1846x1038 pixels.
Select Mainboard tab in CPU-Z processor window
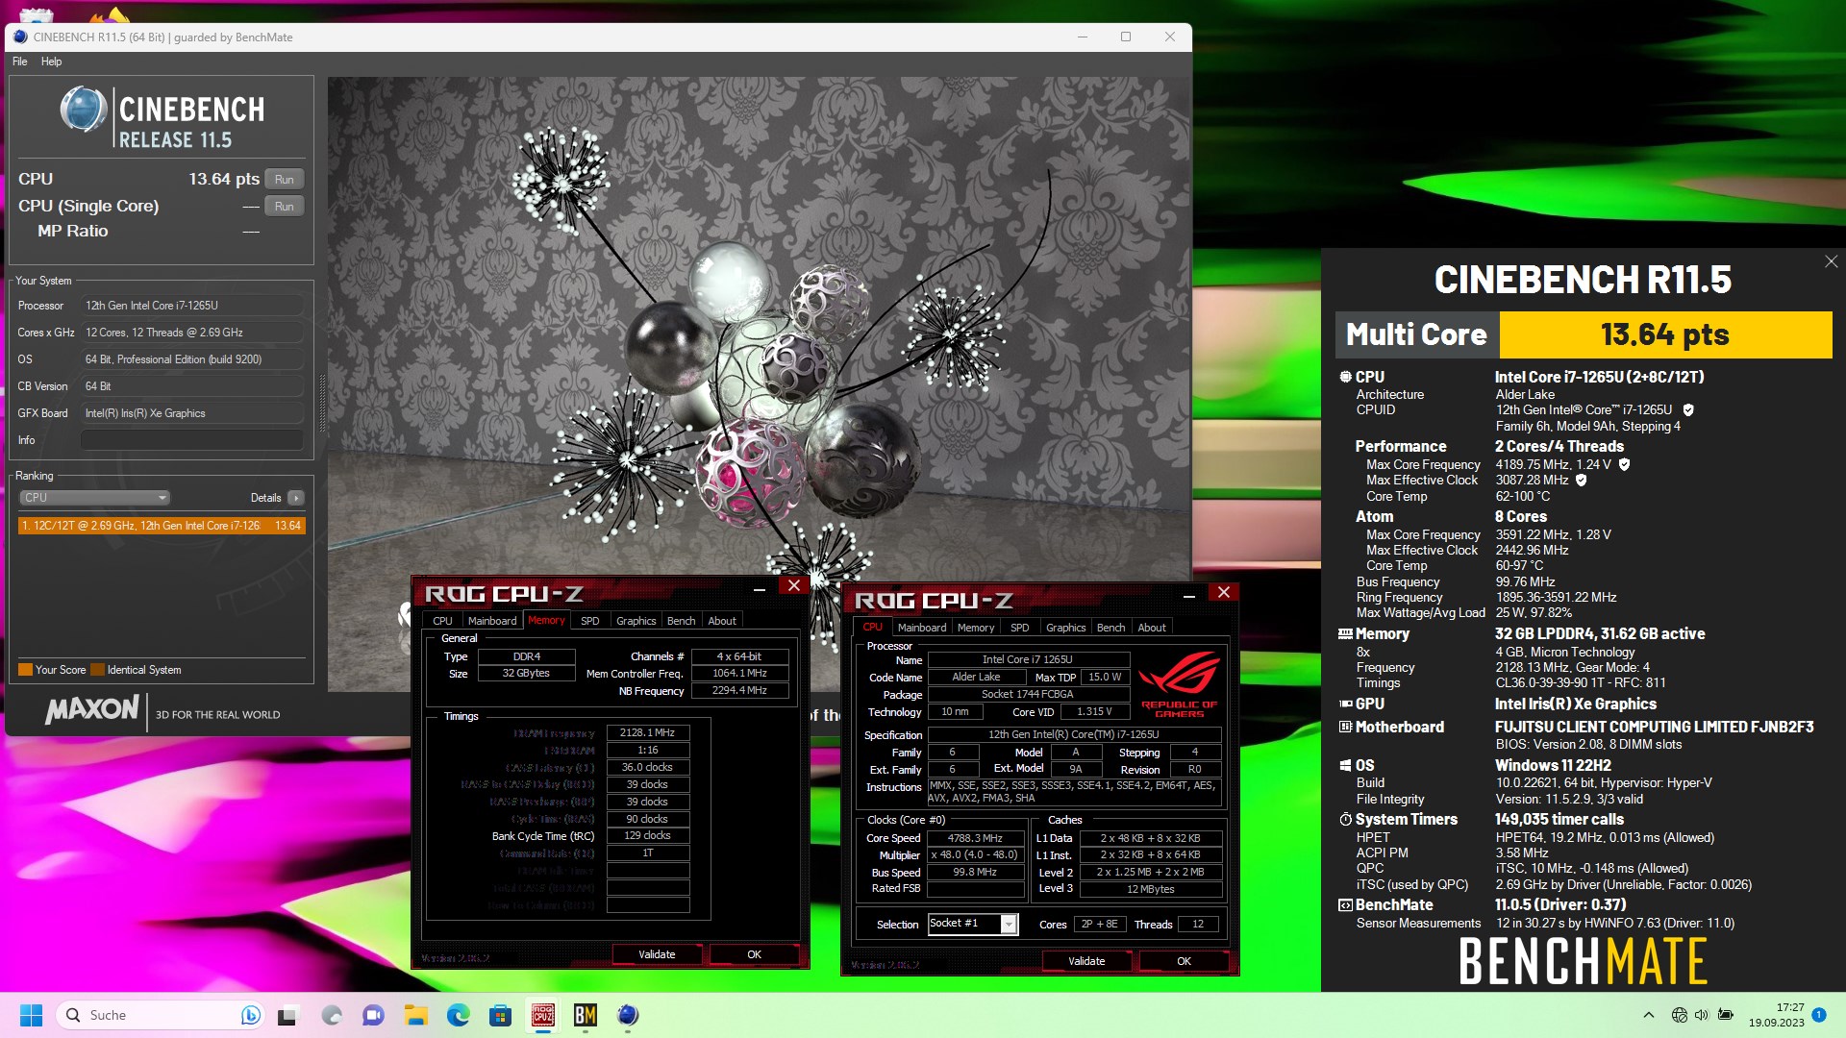922,628
